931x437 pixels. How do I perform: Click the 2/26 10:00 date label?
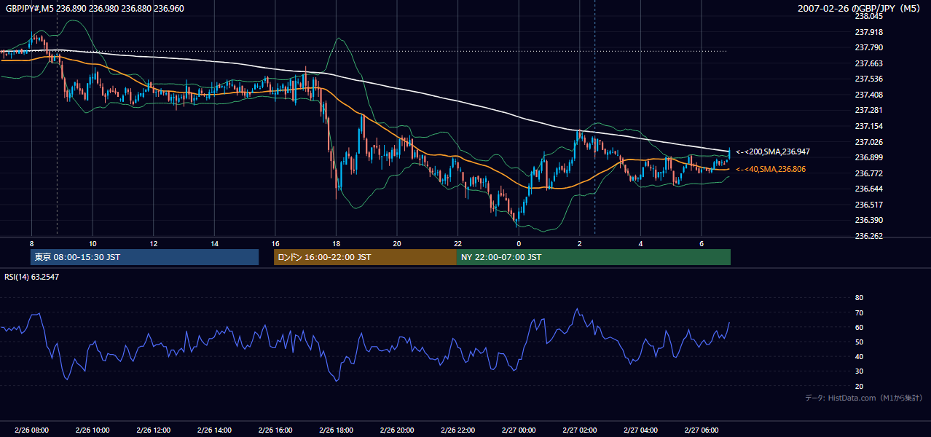click(93, 430)
